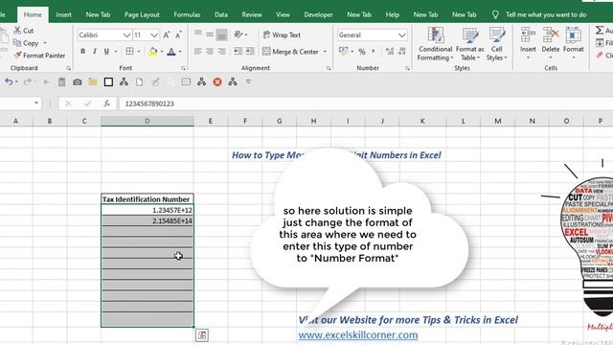Screen dimensions: 613x345
Task: Undo the last action in quick access toolbar
Action: pyautogui.click(x=9, y=81)
